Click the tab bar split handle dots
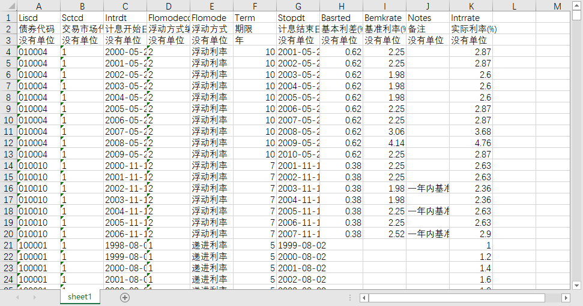583x306 pixels. [350, 298]
